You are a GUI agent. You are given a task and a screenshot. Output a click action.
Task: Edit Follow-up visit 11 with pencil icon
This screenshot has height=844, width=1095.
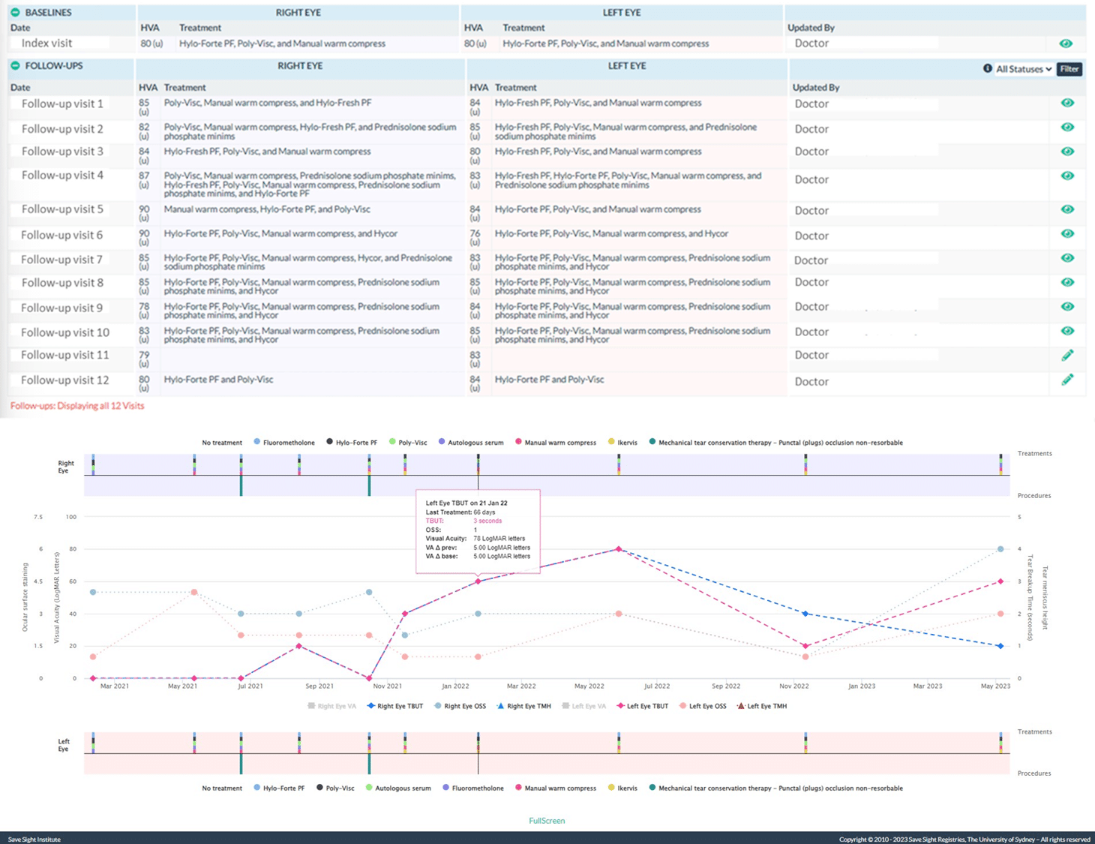pos(1067,356)
